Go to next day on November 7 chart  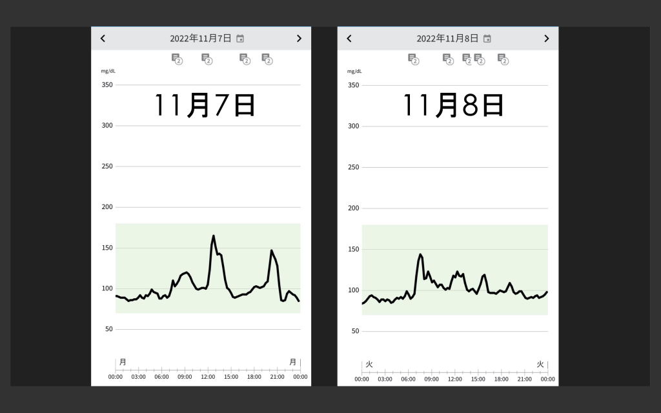click(300, 38)
